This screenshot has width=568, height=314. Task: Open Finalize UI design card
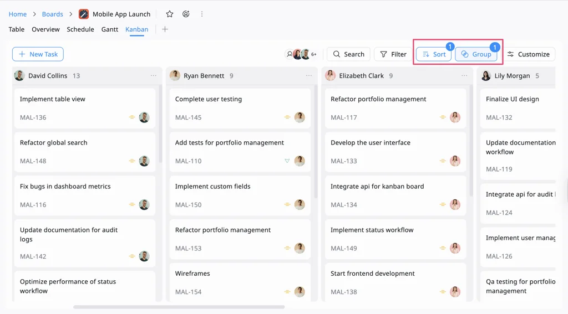coord(518,108)
